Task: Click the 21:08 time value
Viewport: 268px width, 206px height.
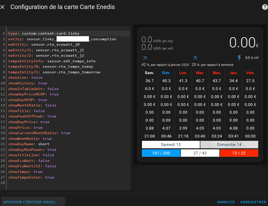Action: (149, 136)
